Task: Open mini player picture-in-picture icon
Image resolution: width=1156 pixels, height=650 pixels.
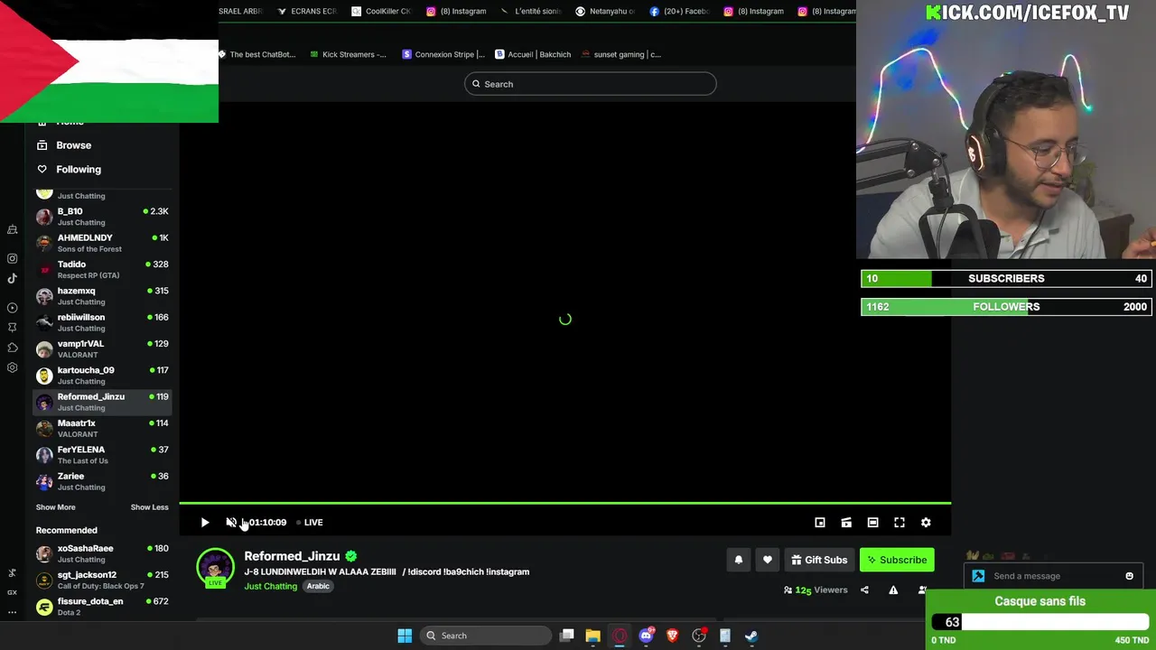Action: click(820, 523)
